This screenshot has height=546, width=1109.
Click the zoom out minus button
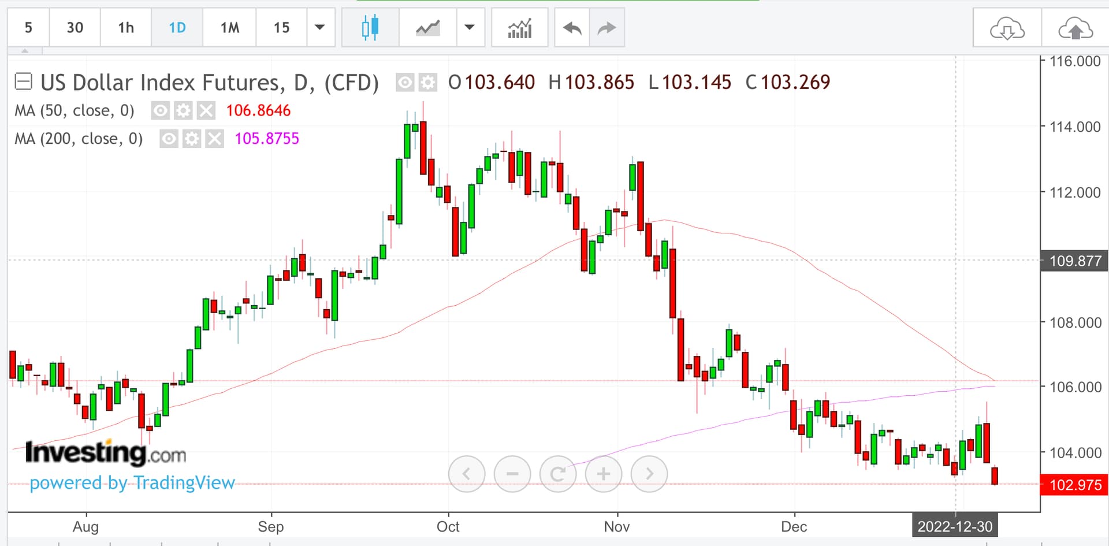point(512,474)
